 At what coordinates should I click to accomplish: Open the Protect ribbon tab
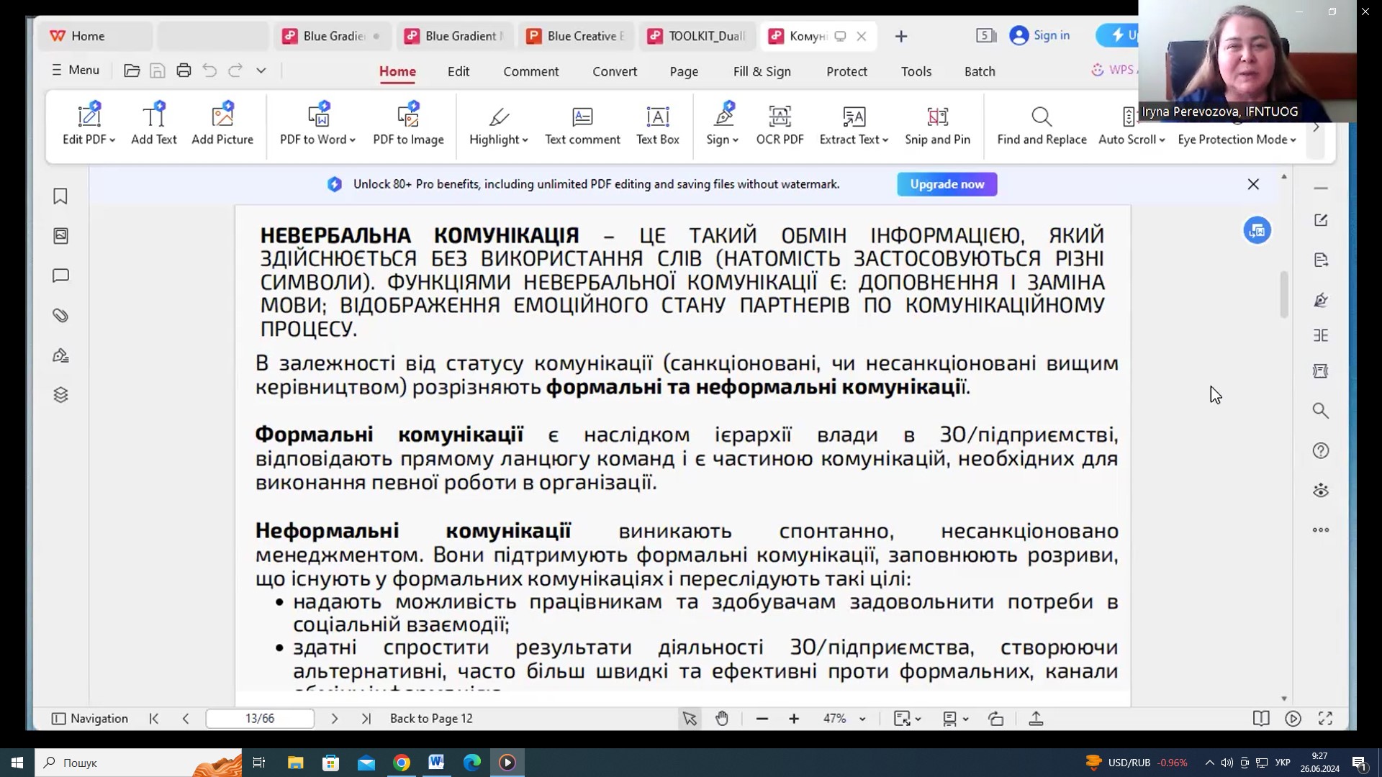point(846,71)
